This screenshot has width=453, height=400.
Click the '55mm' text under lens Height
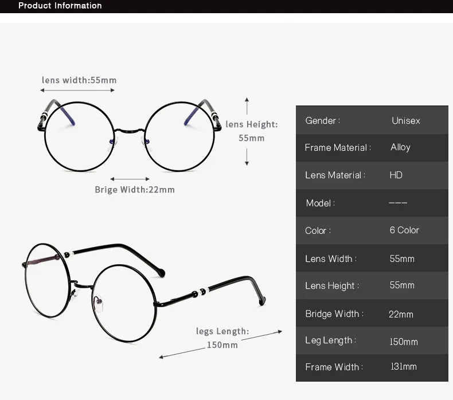252,138
